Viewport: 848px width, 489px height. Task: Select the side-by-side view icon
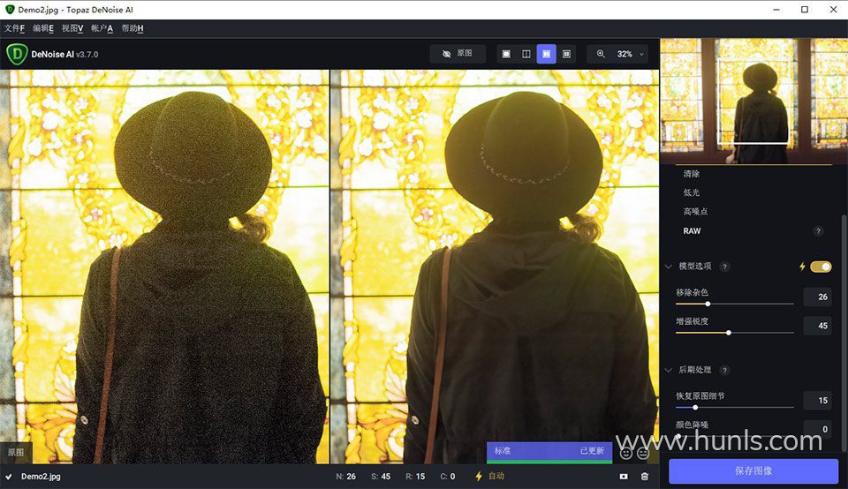coord(547,54)
